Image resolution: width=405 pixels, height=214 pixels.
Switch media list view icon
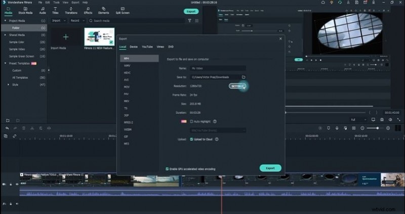(x=197, y=21)
